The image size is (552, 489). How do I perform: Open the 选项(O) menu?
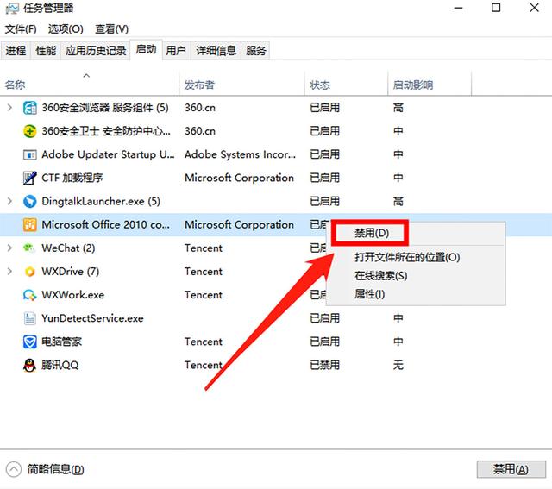click(x=66, y=28)
